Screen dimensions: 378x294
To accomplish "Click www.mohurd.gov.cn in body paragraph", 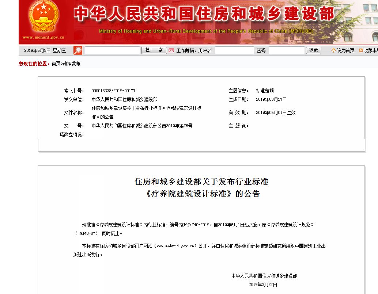I will coord(175,246).
